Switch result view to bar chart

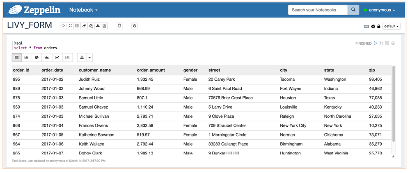[27, 57]
